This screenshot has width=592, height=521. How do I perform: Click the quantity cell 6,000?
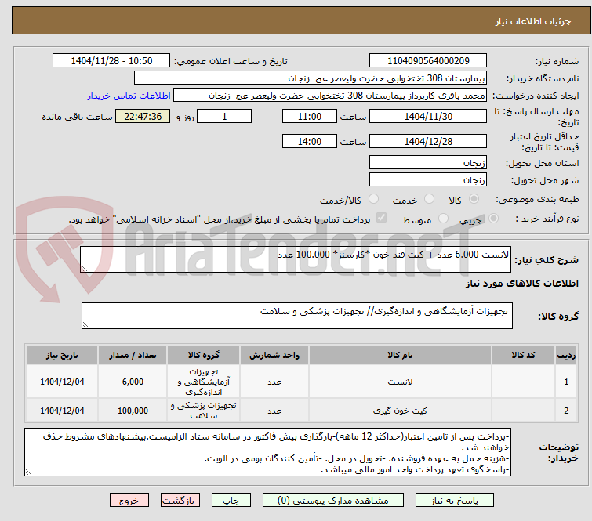click(133, 382)
